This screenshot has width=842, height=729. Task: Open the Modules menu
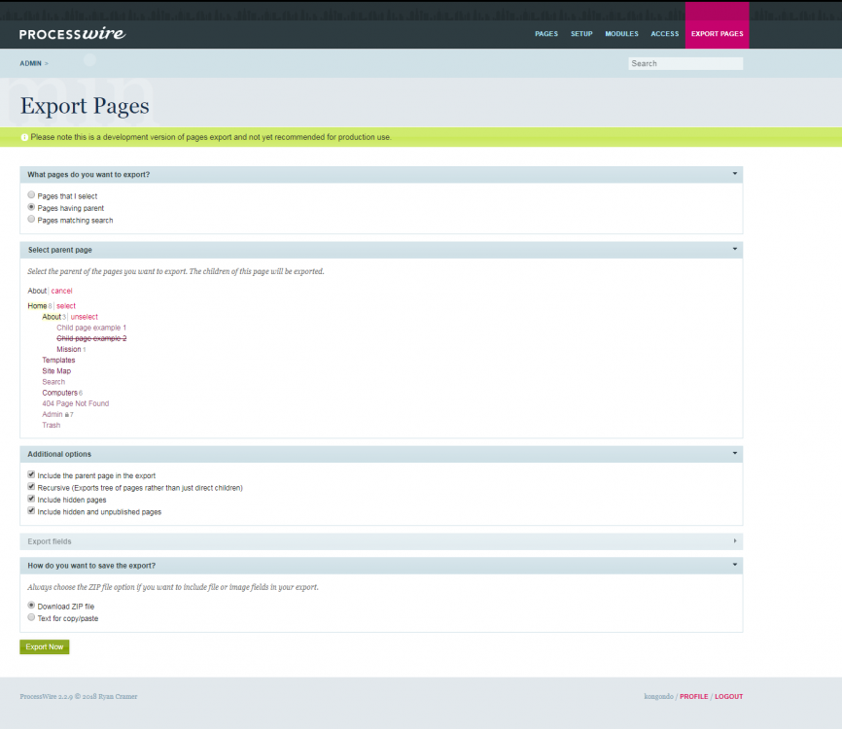(621, 34)
